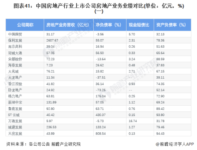
Task: Click net debt ratio -37.51
Action: tap(101, 77)
